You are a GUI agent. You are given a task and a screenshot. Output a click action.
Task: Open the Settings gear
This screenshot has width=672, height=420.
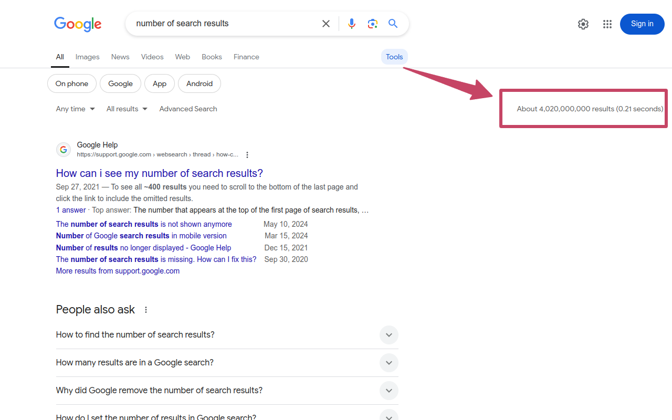click(x=583, y=24)
